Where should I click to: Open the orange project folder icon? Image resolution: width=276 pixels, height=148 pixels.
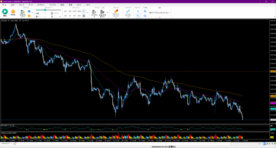tap(29, 16)
